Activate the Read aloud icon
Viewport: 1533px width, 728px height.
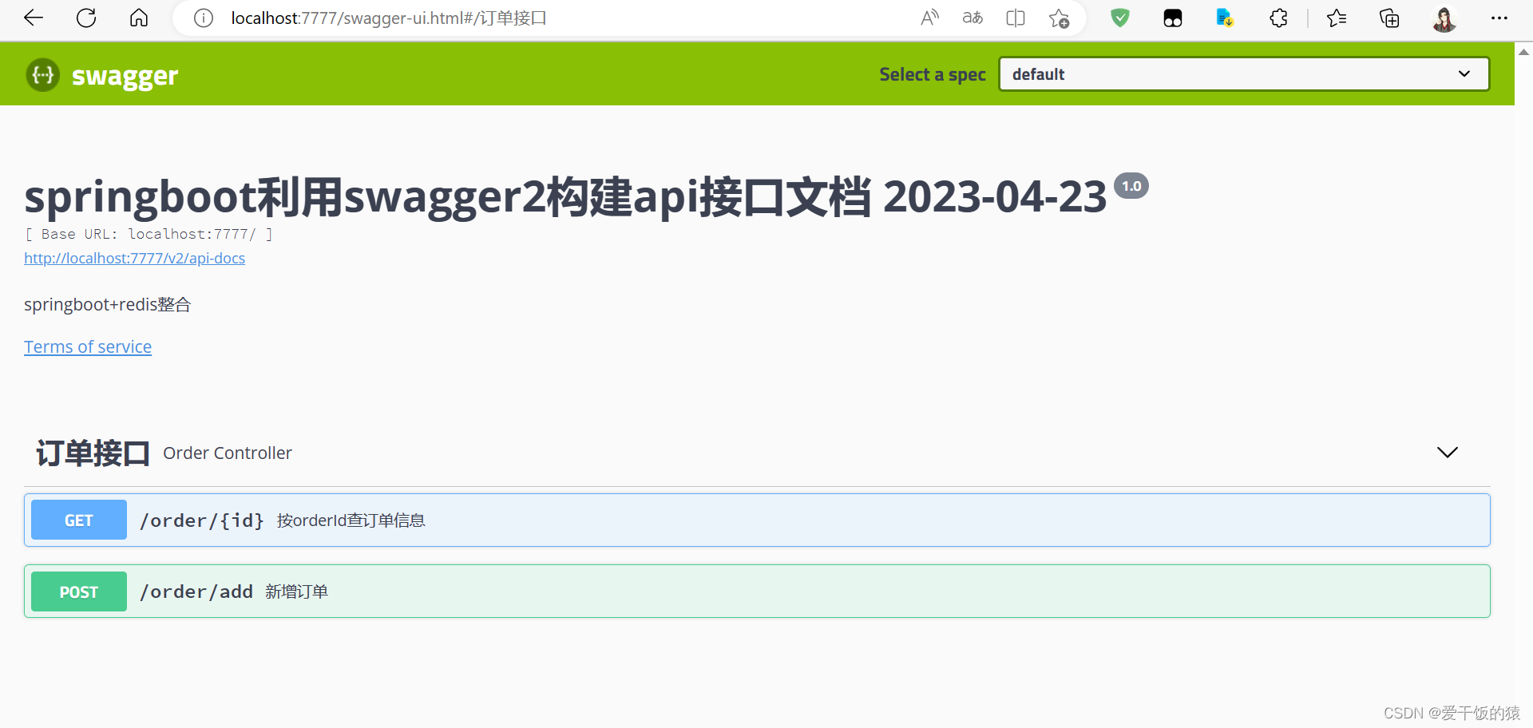pos(929,18)
